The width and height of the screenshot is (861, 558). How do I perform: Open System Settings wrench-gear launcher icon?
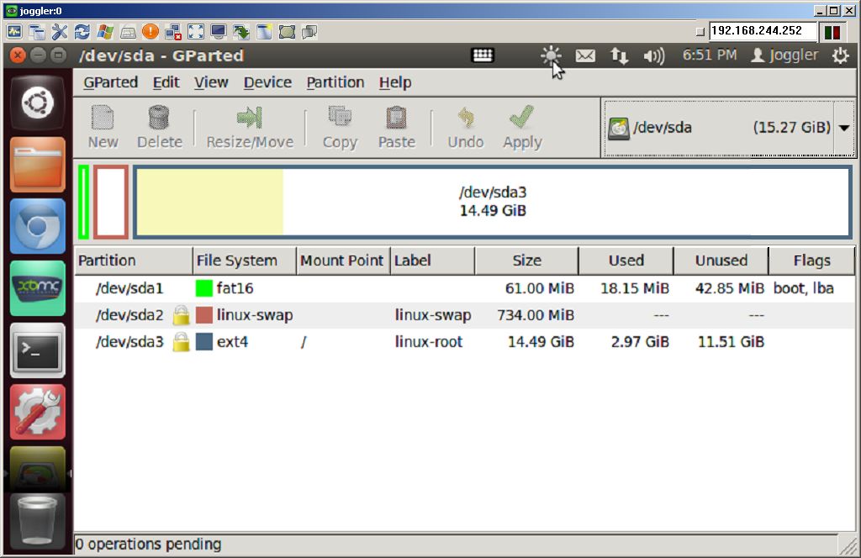[x=37, y=412]
